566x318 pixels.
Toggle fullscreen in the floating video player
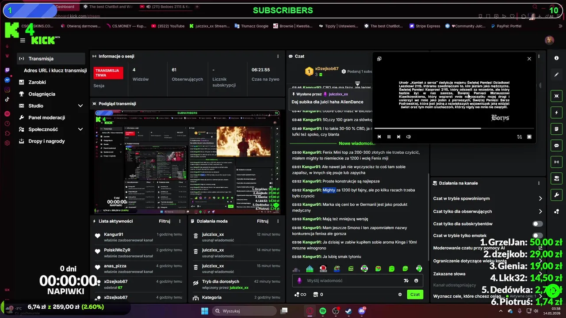point(529,137)
